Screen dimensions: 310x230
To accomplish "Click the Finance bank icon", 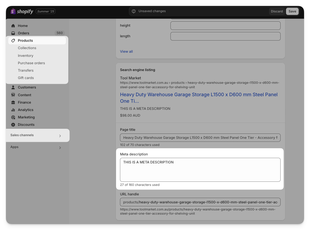I will tap(13, 102).
